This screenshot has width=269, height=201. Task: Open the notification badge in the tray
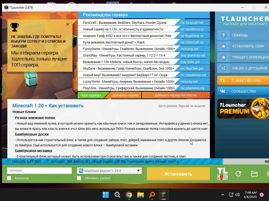[262, 194]
